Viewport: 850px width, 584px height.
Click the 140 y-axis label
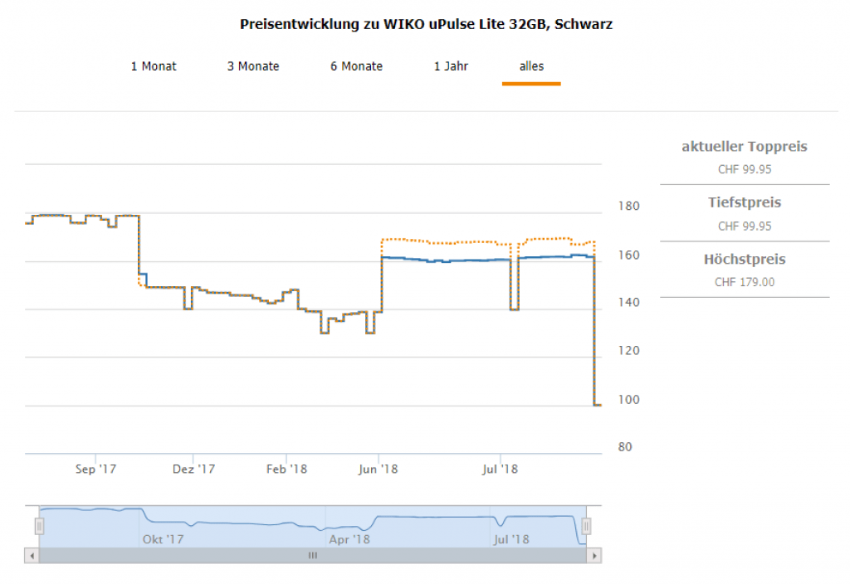[629, 302]
